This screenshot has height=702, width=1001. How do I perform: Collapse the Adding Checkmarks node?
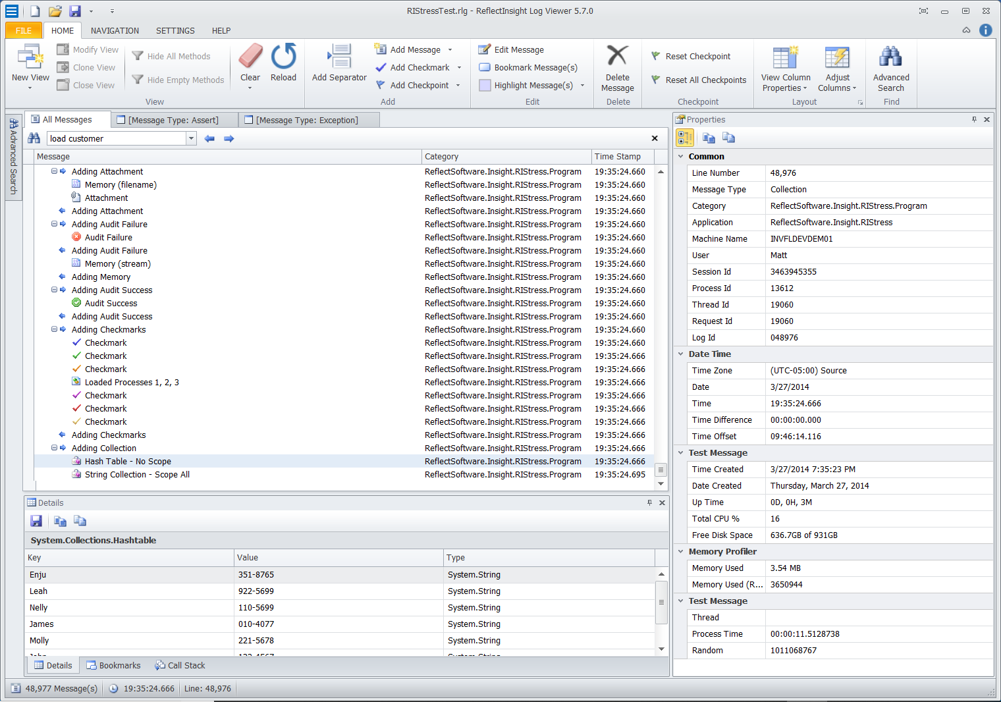click(54, 329)
